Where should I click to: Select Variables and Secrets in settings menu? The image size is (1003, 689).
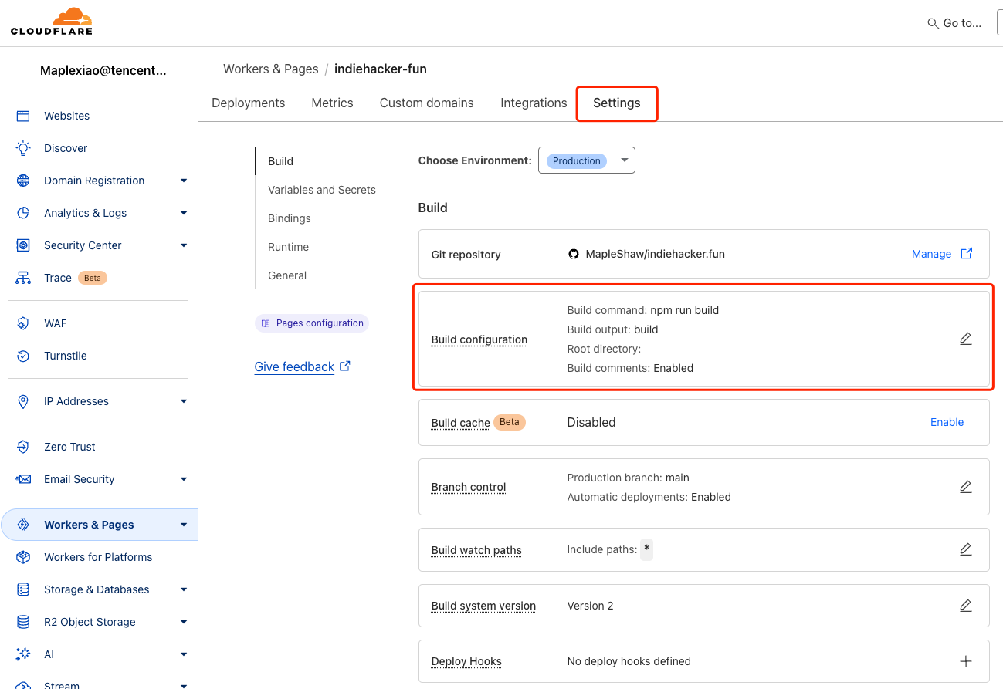pyautogui.click(x=322, y=189)
